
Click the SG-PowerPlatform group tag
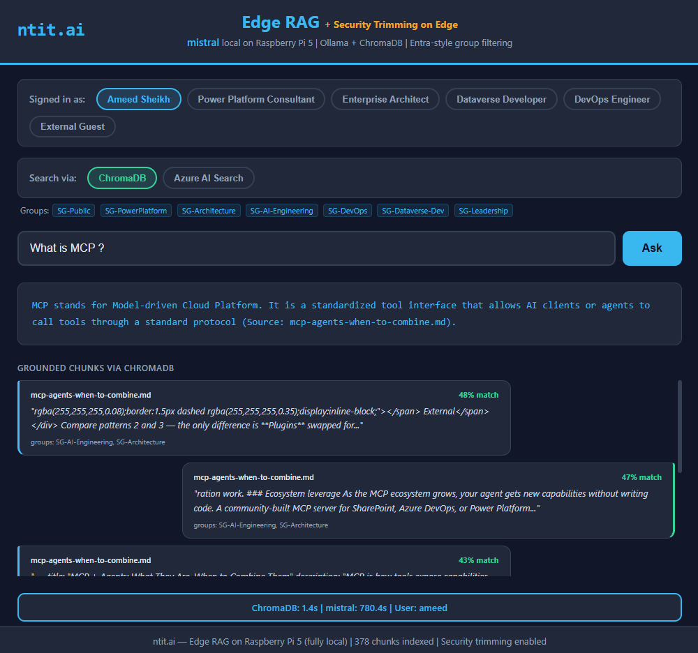tap(136, 211)
